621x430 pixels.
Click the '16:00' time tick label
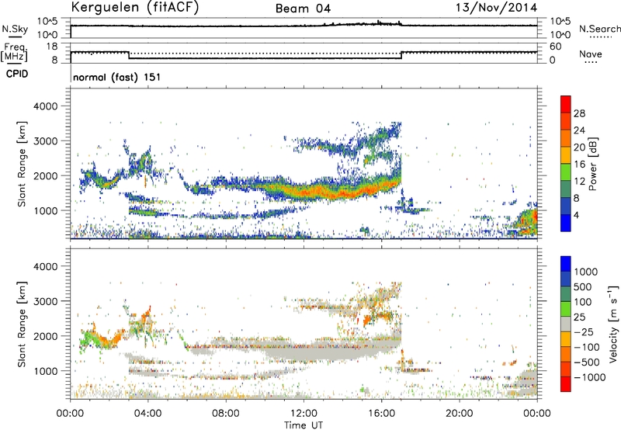click(x=381, y=414)
